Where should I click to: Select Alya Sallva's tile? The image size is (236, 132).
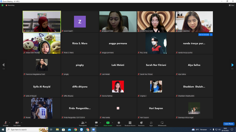pyautogui.click(x=194, y=65)
